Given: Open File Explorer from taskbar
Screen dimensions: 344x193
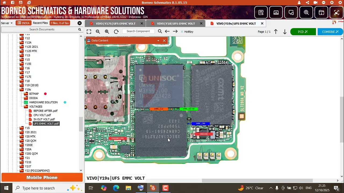Looking at the screenshot, I should 128,188.
